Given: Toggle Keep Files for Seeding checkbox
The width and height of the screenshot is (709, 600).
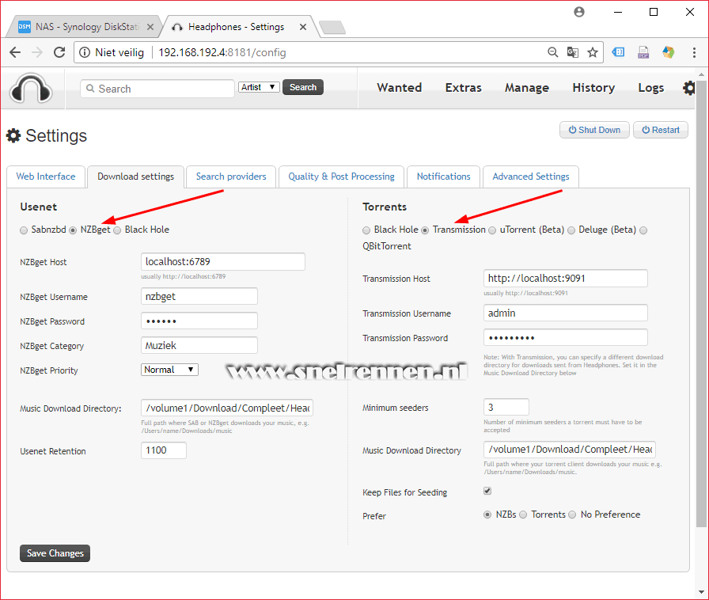Looking at the screenshot, I should click(x=487, y=491).
